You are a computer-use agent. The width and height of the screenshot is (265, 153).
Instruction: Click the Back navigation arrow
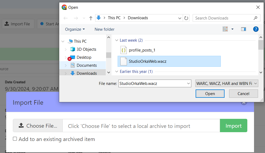click(x=66, y=18)
